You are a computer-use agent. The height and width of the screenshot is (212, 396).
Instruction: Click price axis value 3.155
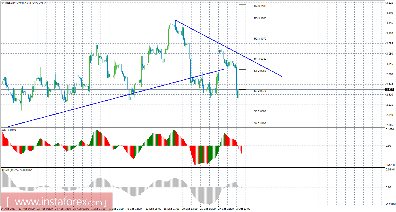(x=389, y=23)
